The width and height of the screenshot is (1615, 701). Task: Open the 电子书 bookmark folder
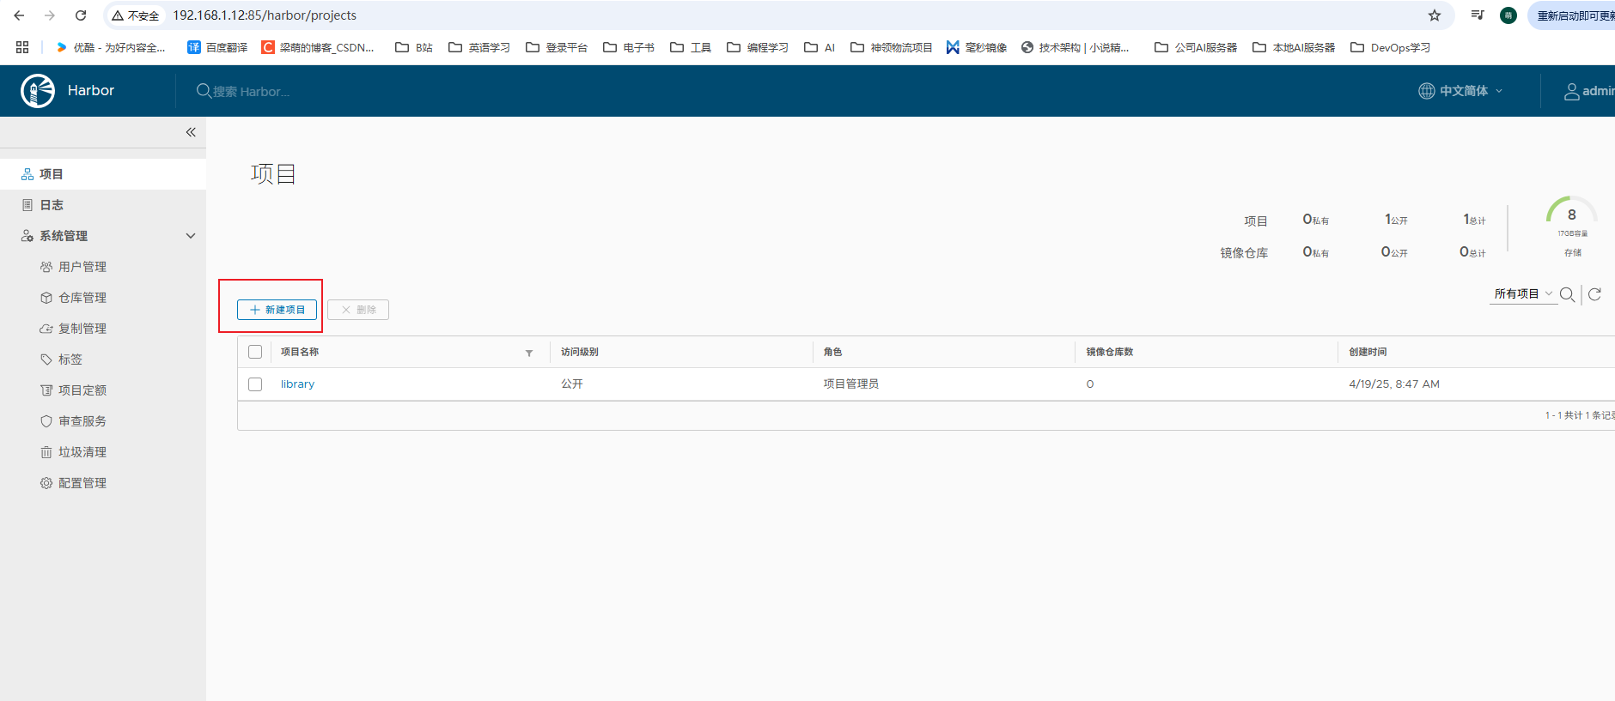point(629,47)
